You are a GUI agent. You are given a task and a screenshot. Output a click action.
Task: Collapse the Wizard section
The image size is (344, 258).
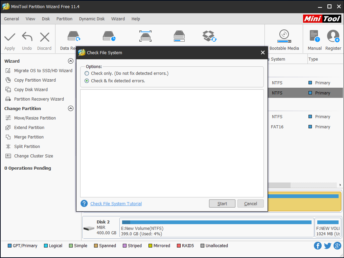71,61
